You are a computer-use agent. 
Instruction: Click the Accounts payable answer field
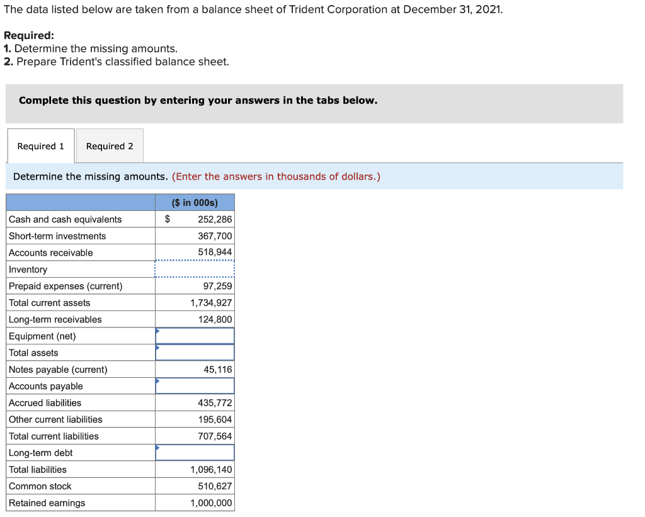(x=195, y=385)
